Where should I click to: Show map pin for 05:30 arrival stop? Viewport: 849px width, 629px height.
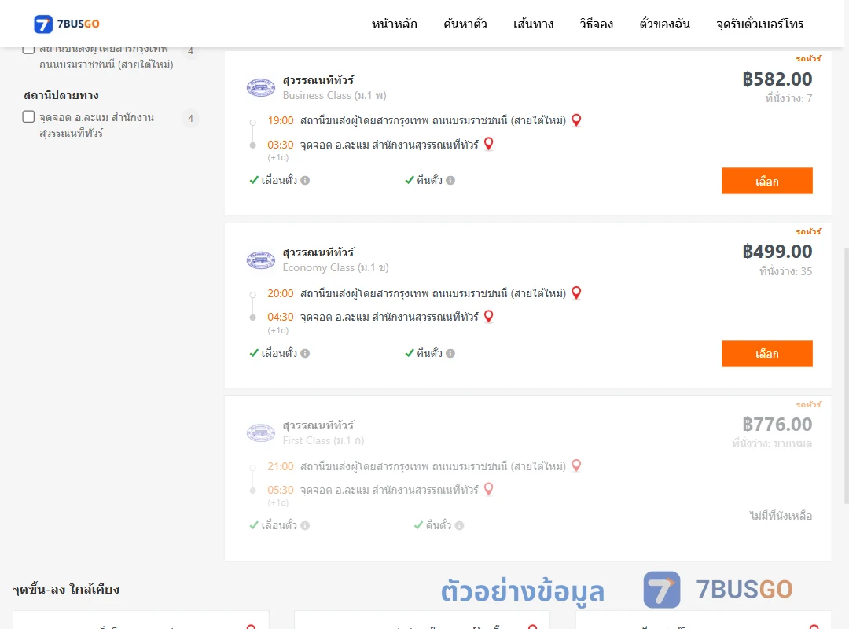(488, 490)
